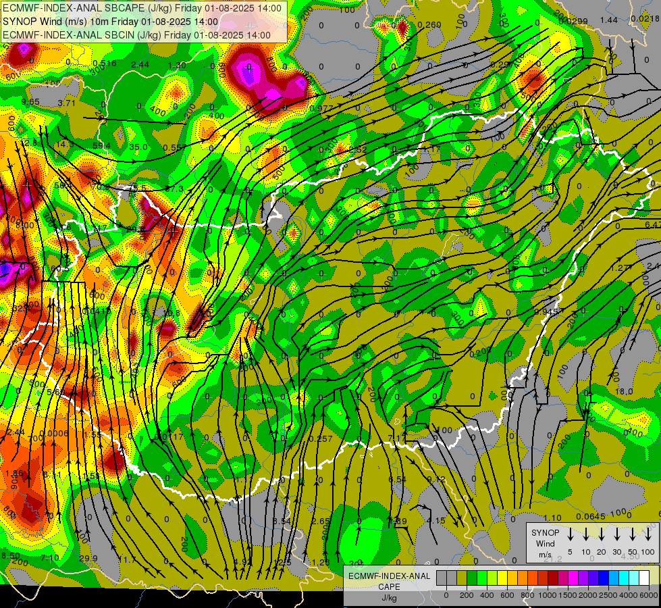This screenshot has height=608, width=661.
Task: Click the 6.54 station value
Action: (398, 480)
